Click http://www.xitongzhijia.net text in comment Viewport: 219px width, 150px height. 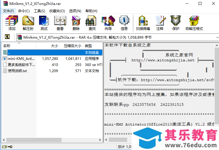click(163, 60)
